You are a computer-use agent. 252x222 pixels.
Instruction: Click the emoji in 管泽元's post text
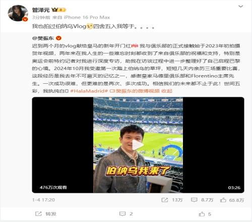(x=90, y=26)
